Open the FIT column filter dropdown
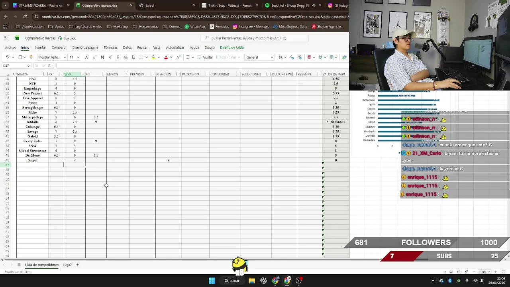 (x=104, y=74)
